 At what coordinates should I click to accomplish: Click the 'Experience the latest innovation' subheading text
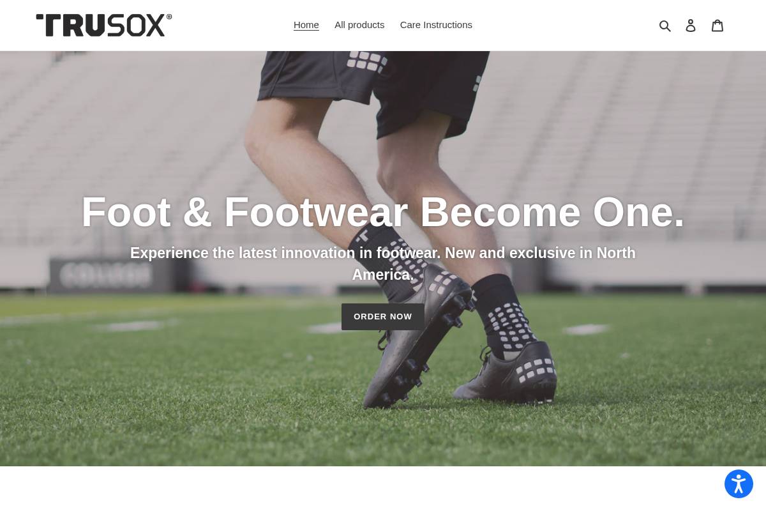coord(383,264)
